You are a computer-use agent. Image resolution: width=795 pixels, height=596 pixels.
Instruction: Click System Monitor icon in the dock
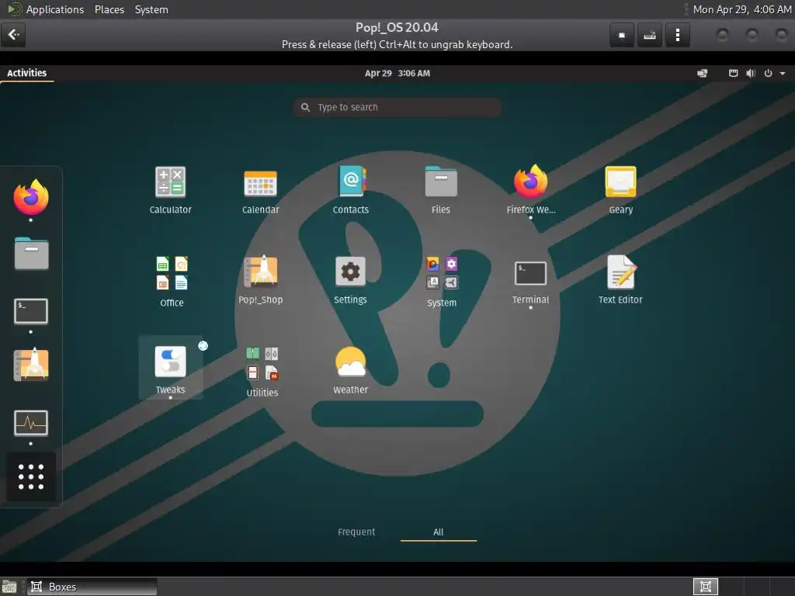(x=31, y=423)
